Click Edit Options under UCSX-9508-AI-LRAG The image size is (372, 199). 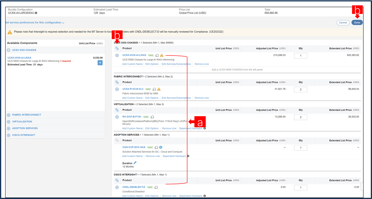coord(152,64)
